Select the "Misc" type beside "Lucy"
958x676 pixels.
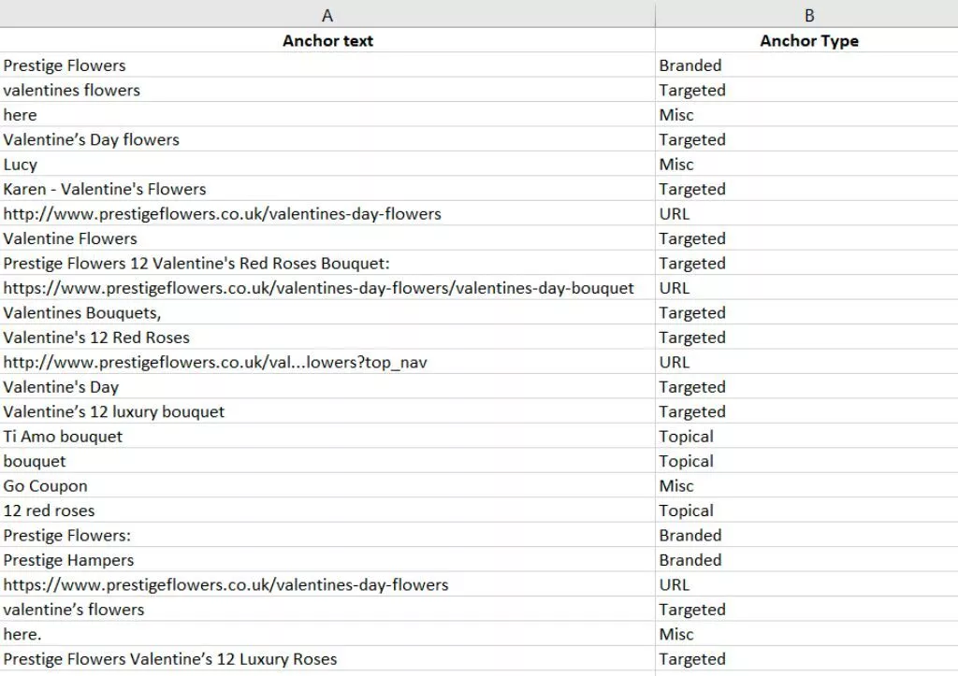[676, 165]
